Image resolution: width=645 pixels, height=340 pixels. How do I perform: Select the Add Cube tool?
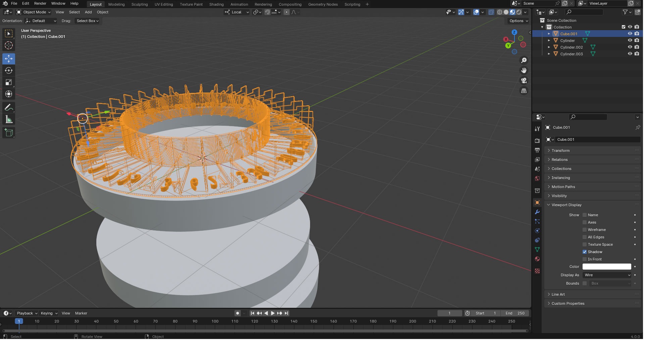[9, 133]
